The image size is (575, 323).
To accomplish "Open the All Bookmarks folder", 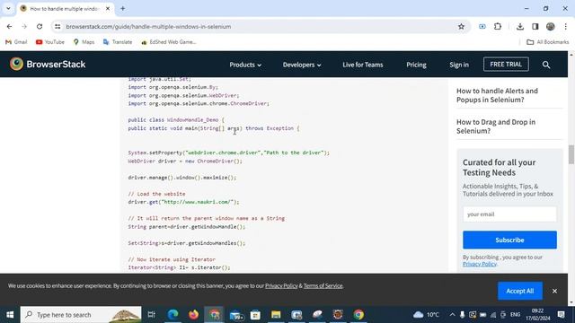I will click(x=547, y=42).
